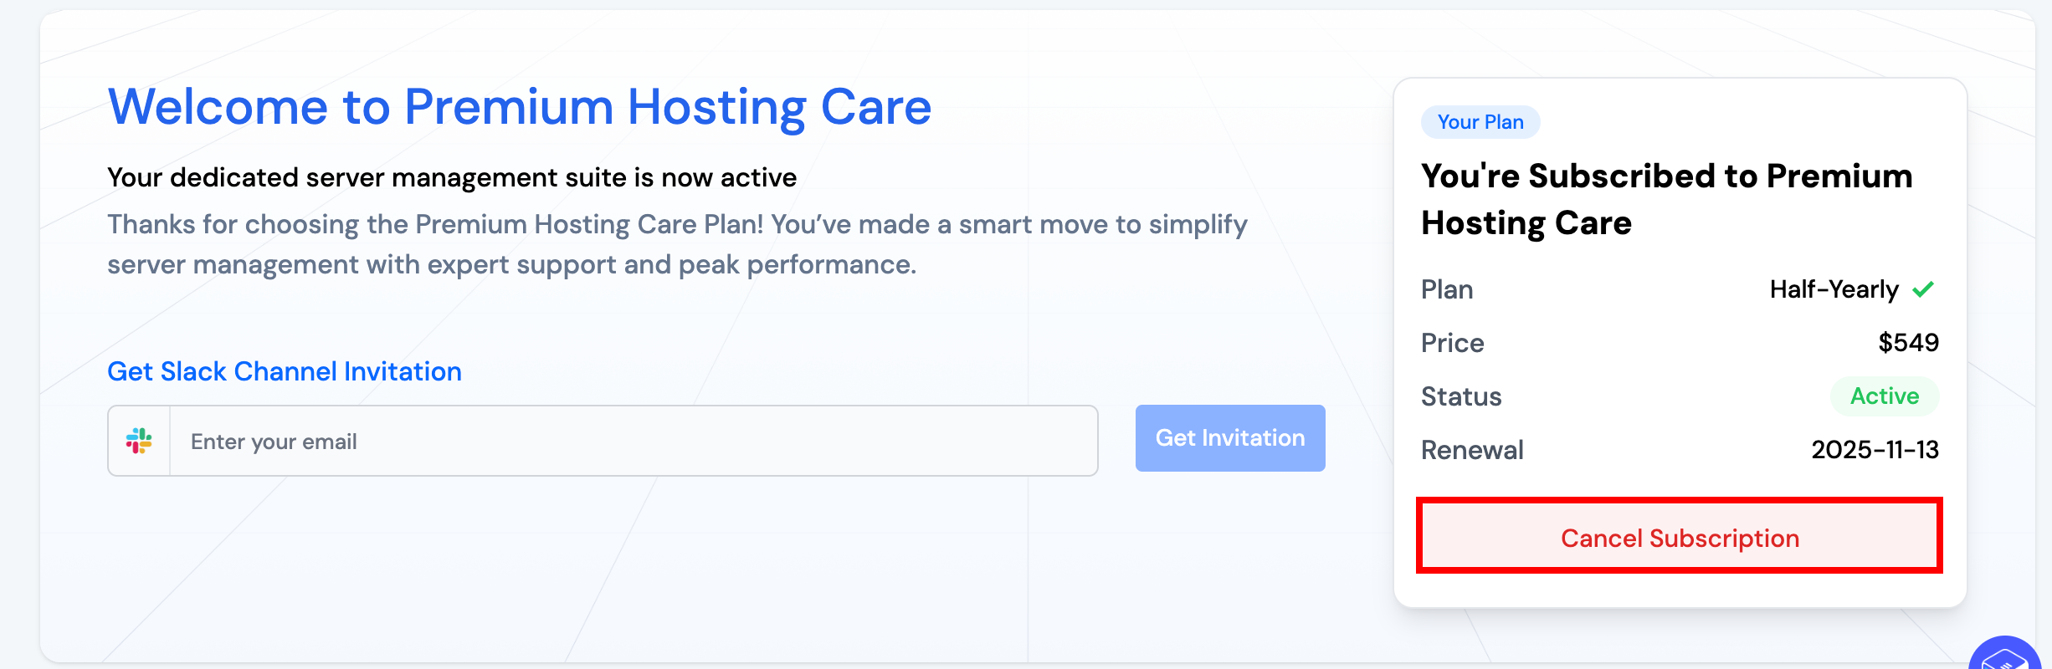
Task: Select the Half-Yearly plan value
Action: [x=1834, y=289]
